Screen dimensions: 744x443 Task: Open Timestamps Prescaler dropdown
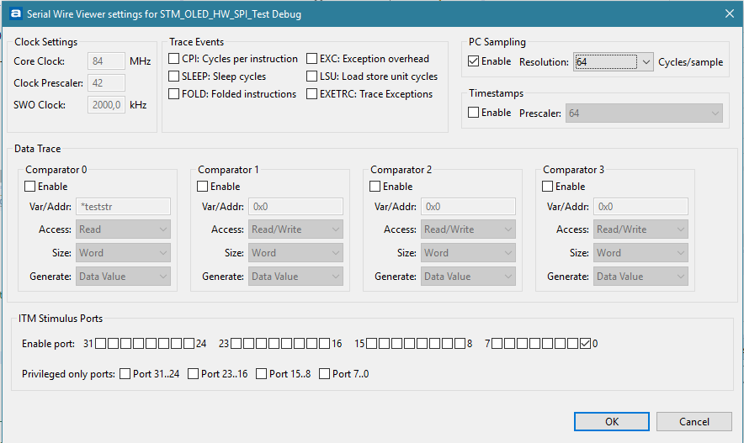(644, 113)
